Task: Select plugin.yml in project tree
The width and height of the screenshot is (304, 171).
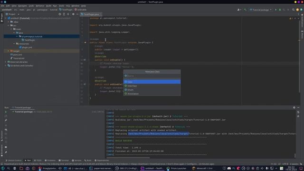Action: (25, 47)
